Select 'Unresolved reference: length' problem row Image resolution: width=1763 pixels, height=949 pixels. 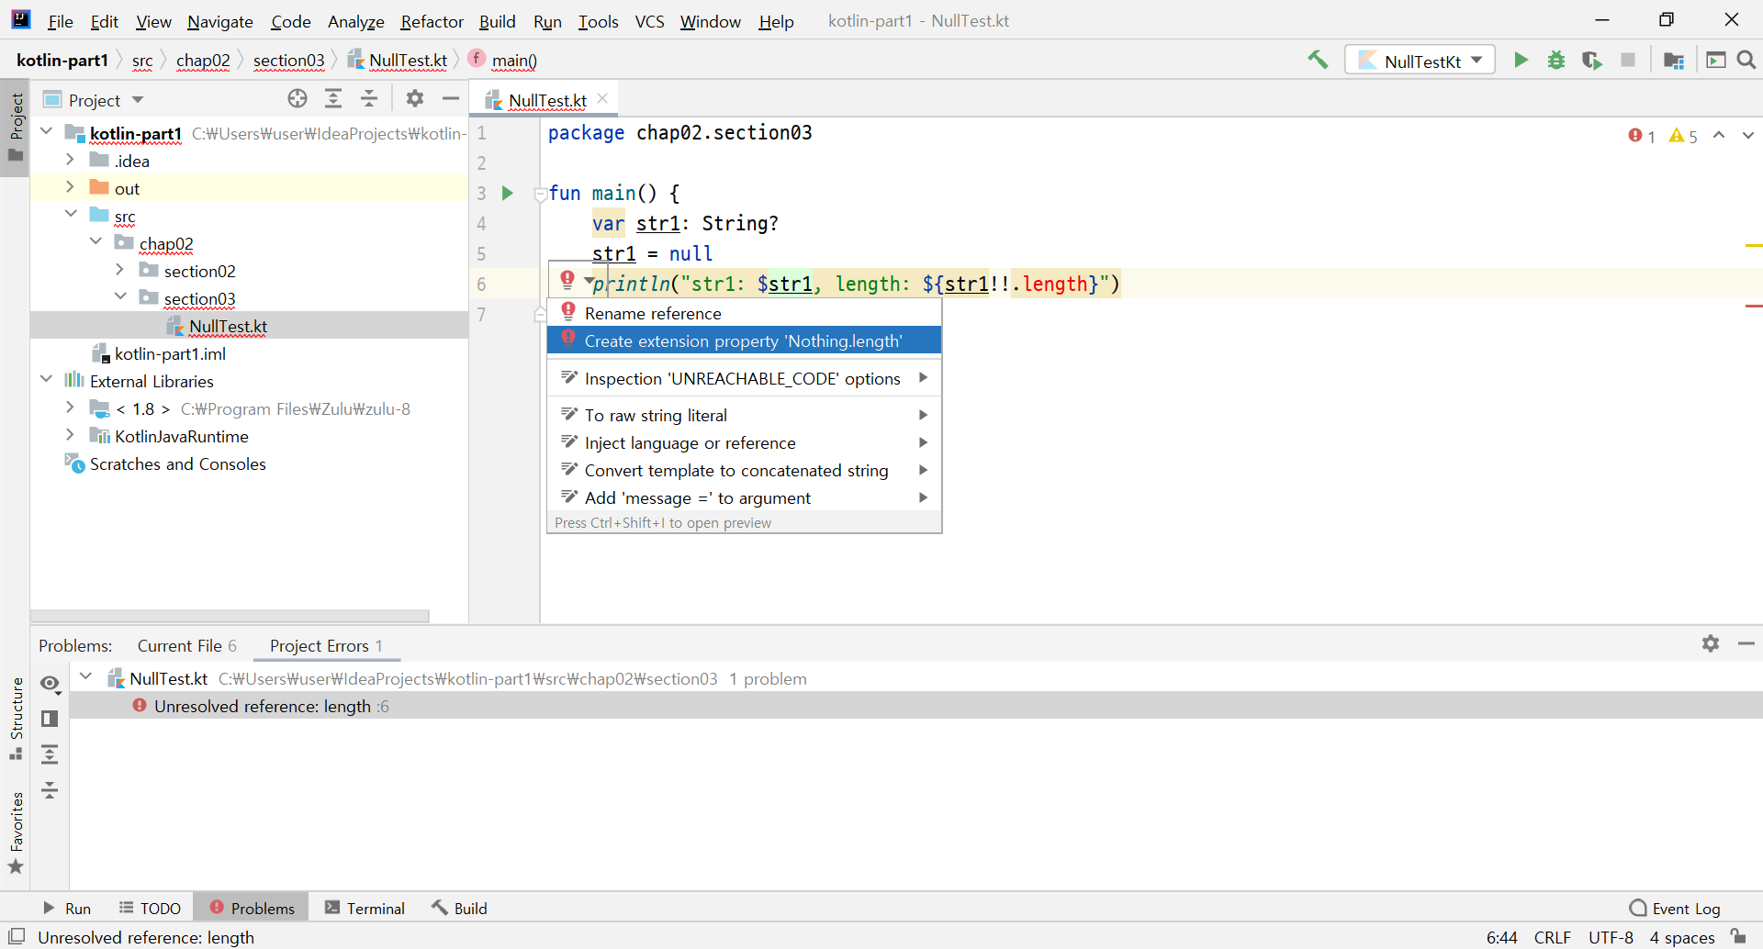point(915,706)
